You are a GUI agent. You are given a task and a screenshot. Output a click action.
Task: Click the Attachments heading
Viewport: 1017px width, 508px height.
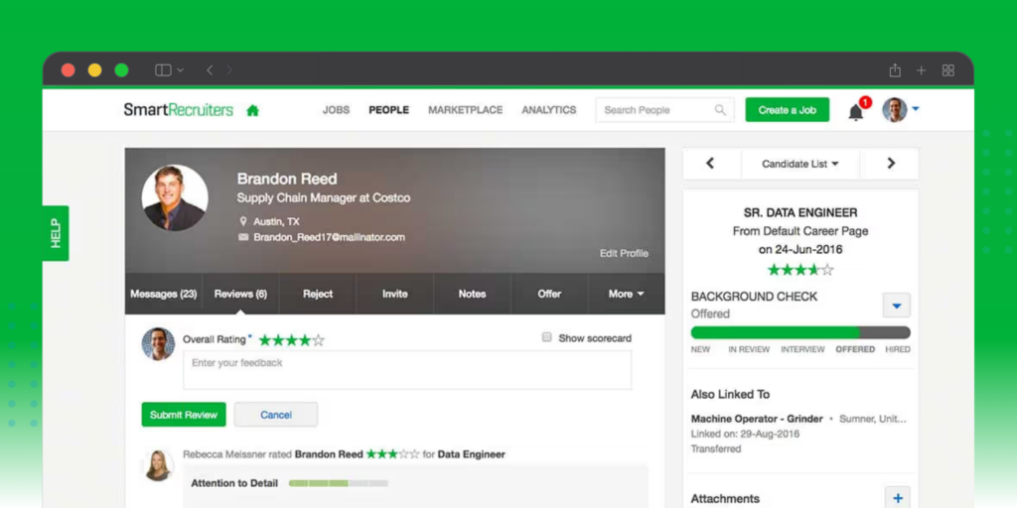tap(725, 498)
